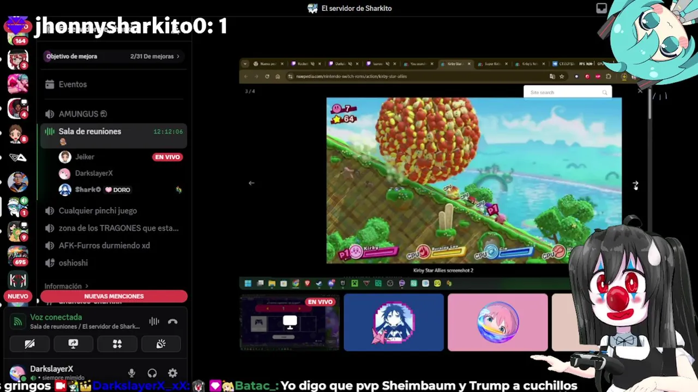Open the browser tab search dropdown
Viewport: 698px width, 392px height.
click(x=245, y=64)
